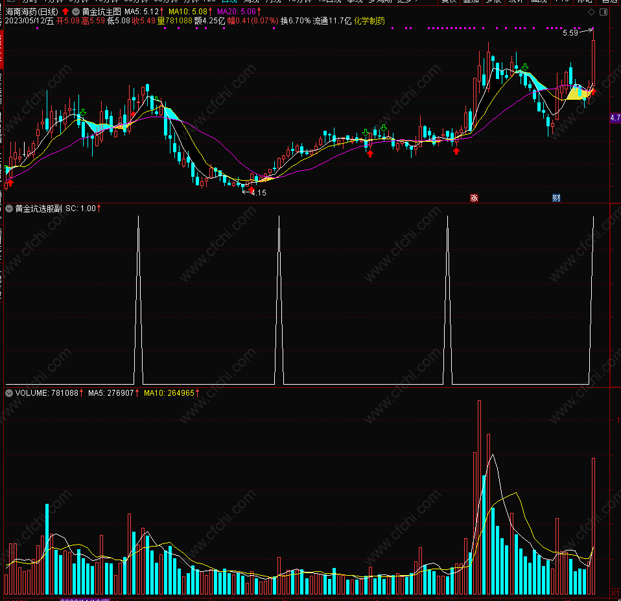The height and width of the screenshot is (601, 621).
Task: Select the MA20: 5.06 label
Action: coord(237,12)
